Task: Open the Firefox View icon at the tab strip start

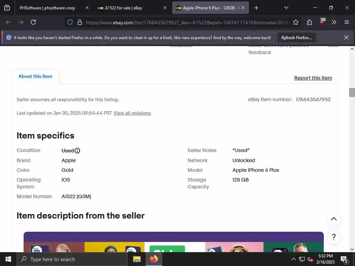Action: pyautogui.click(x=7, y=8)
